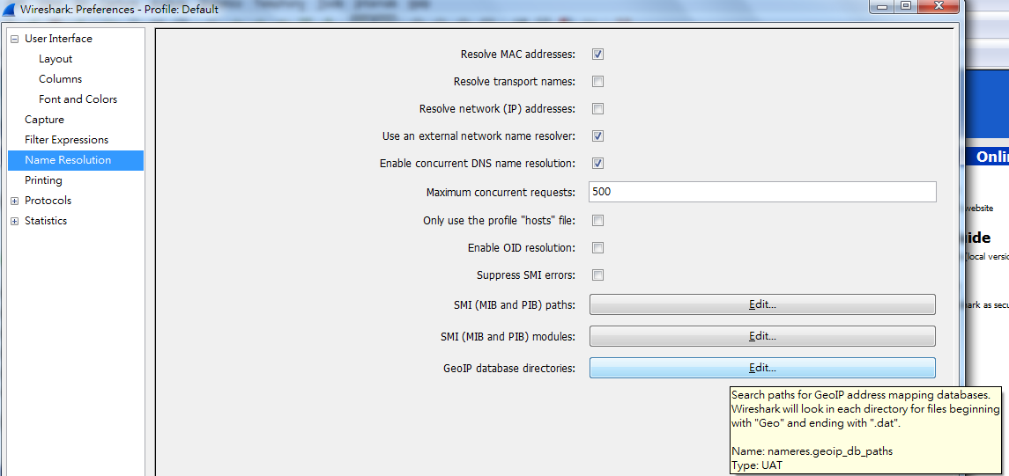Edit GeoIP database directories

pyautogui.click(x=762, y=368)
